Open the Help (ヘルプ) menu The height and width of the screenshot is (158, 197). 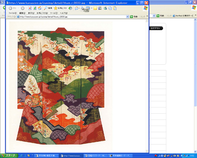point(64,13)
